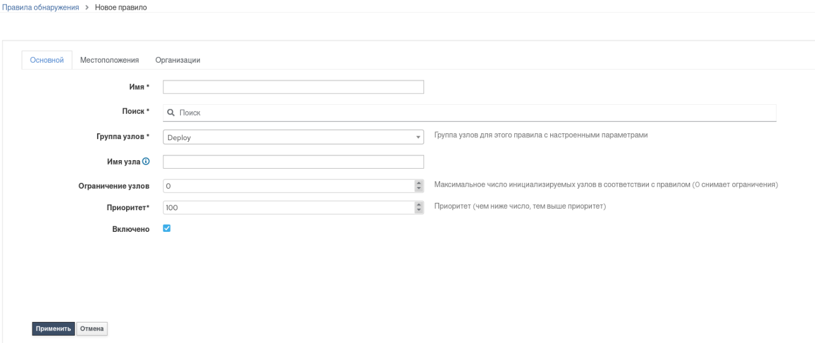
Task: Decrease Ограничение узлов with down arrow
Action: [419, 189]
